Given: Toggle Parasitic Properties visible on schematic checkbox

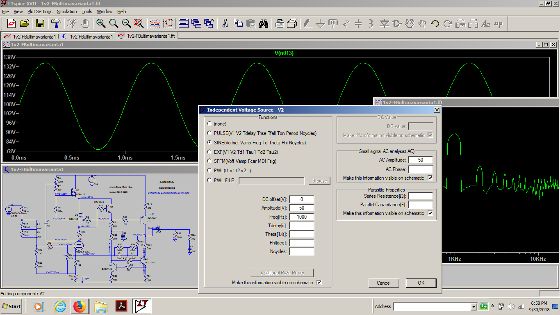Looking at the screenshot, I should (x=430, y=213).
